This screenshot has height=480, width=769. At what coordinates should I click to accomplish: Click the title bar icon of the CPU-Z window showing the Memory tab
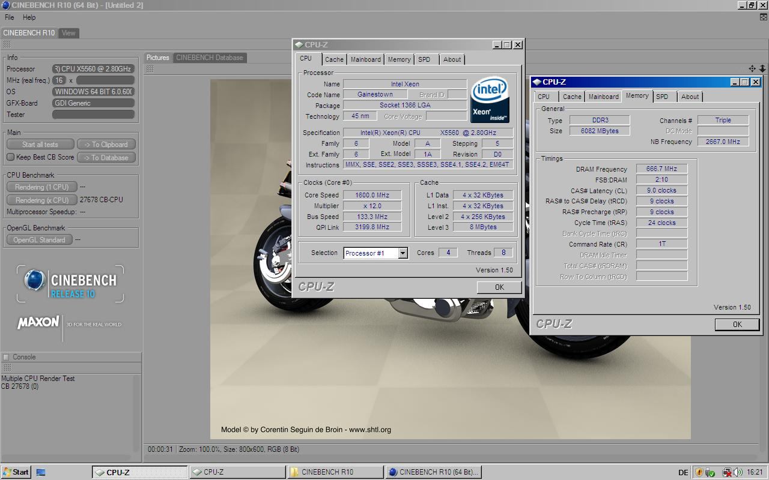point(536,82)
